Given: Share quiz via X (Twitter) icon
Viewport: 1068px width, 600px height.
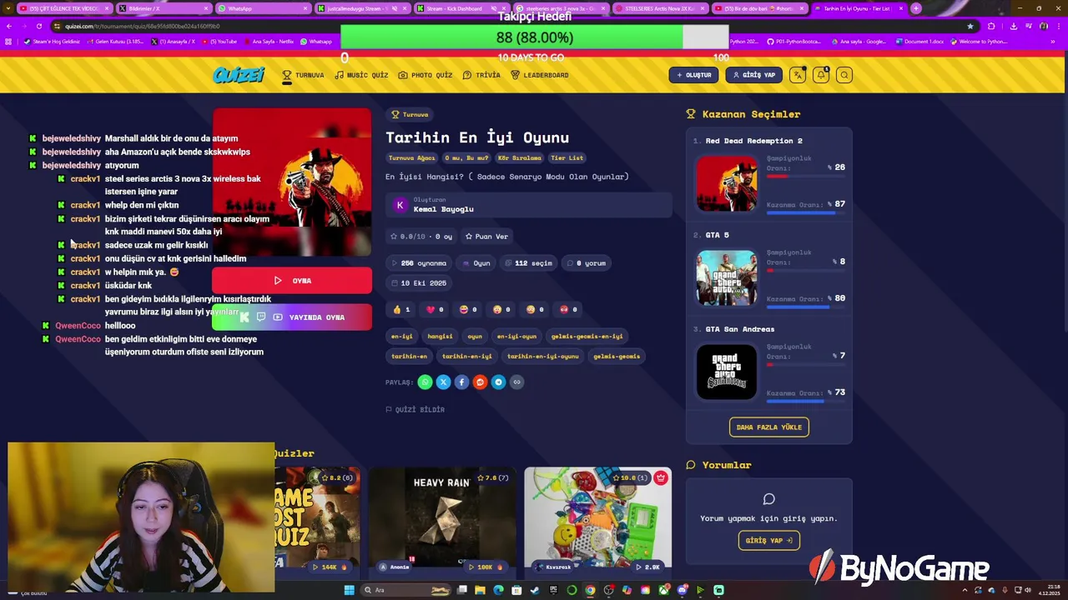Looking at the screenshot, I should click(443, 382).
